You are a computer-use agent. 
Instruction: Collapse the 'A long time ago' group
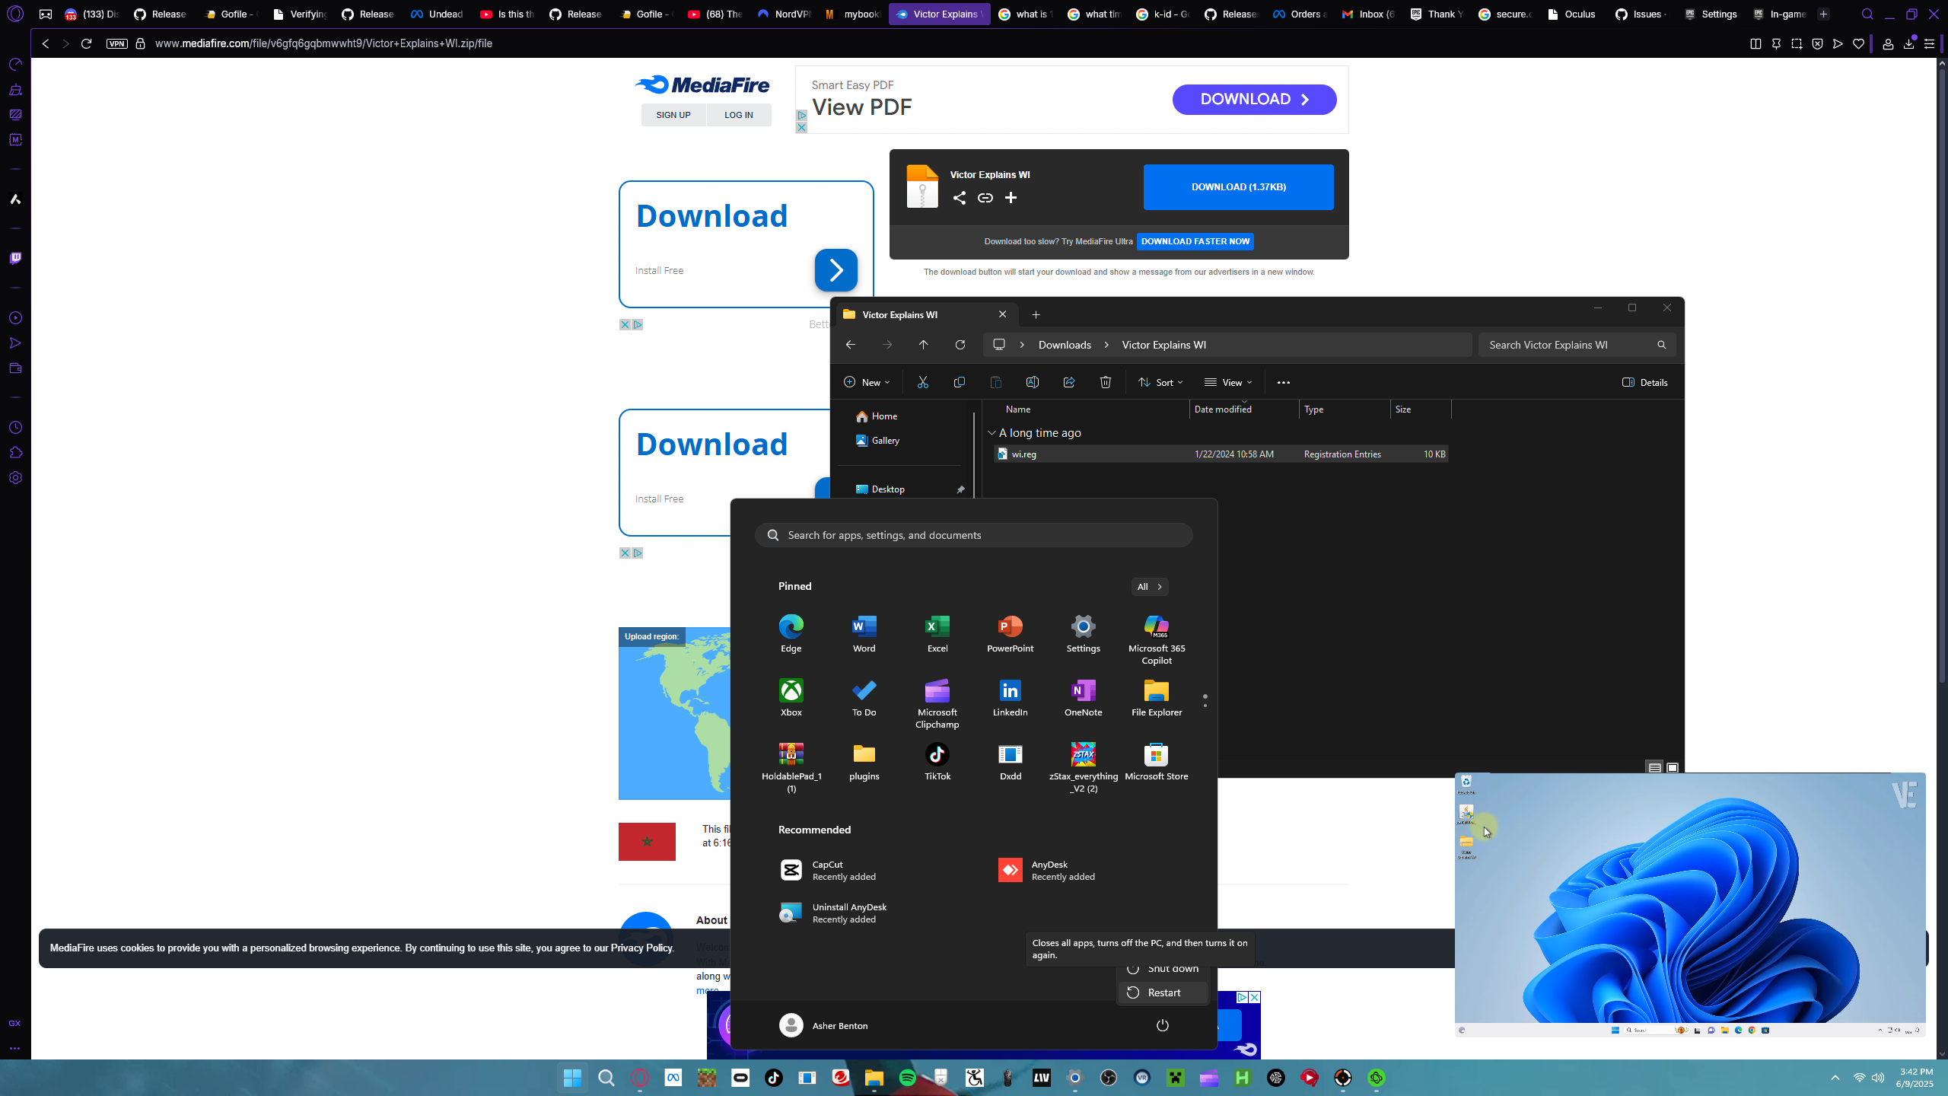tap(992, 433)
